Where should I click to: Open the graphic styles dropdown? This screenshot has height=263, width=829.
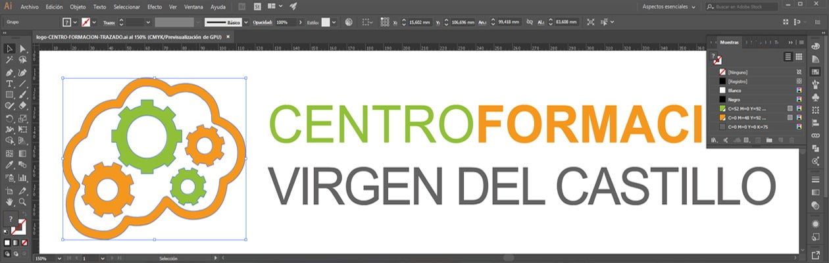tap(334, 22)
